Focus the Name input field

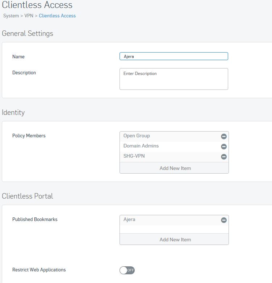[174, 56]
